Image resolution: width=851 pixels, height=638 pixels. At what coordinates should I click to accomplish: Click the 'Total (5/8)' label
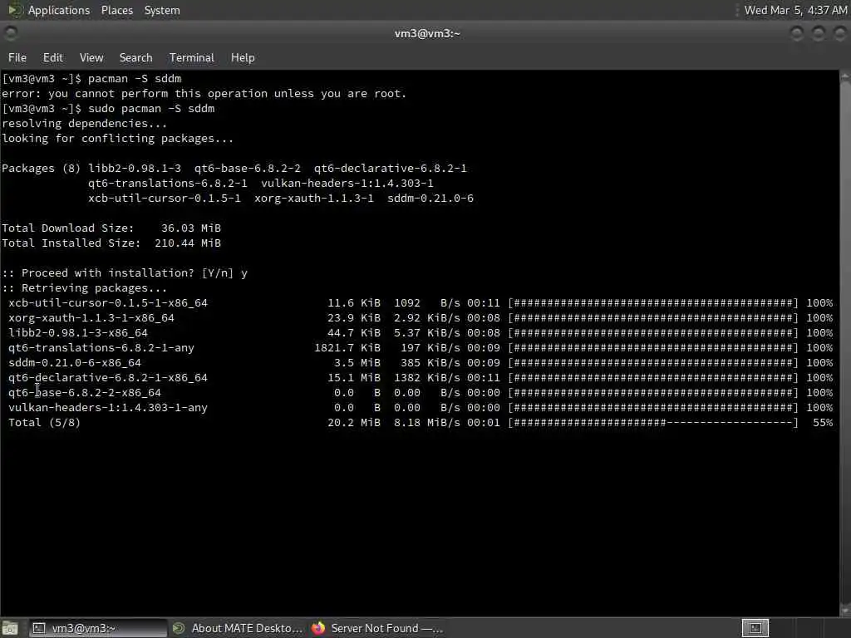[45, 422]
